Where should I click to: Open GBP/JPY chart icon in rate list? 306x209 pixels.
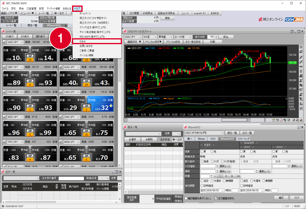[x=4, y=67]
